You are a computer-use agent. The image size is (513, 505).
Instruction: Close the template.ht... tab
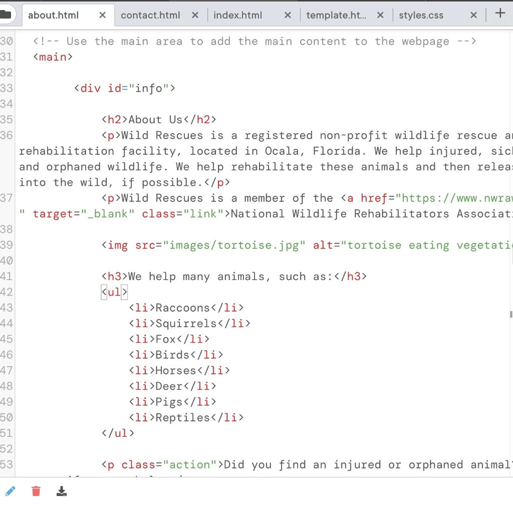pyautogui.click(x=380, y=15)
